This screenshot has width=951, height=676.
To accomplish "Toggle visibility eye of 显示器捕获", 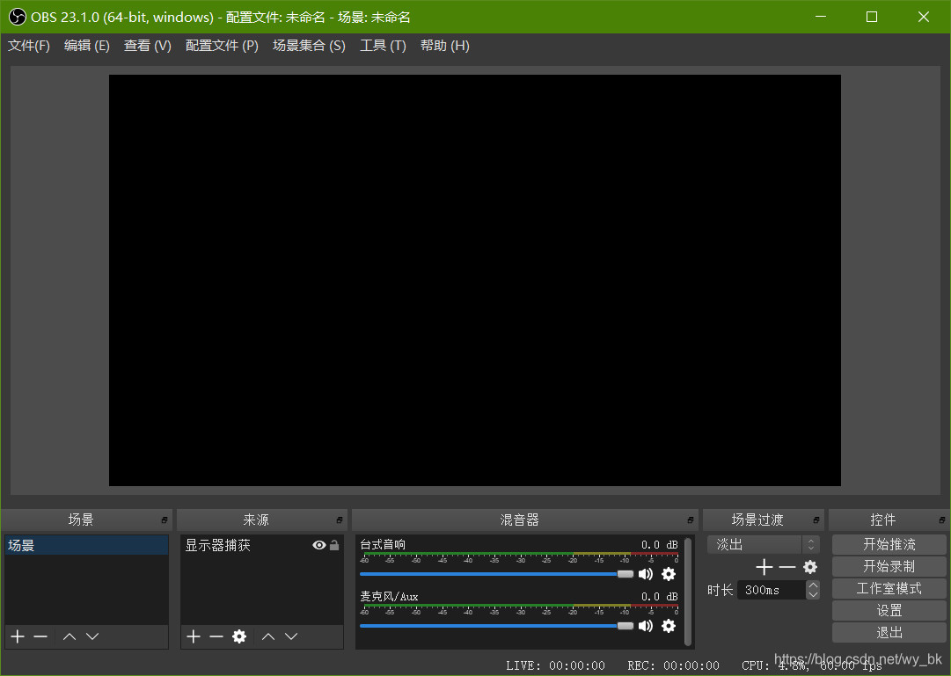I will 319,545.
